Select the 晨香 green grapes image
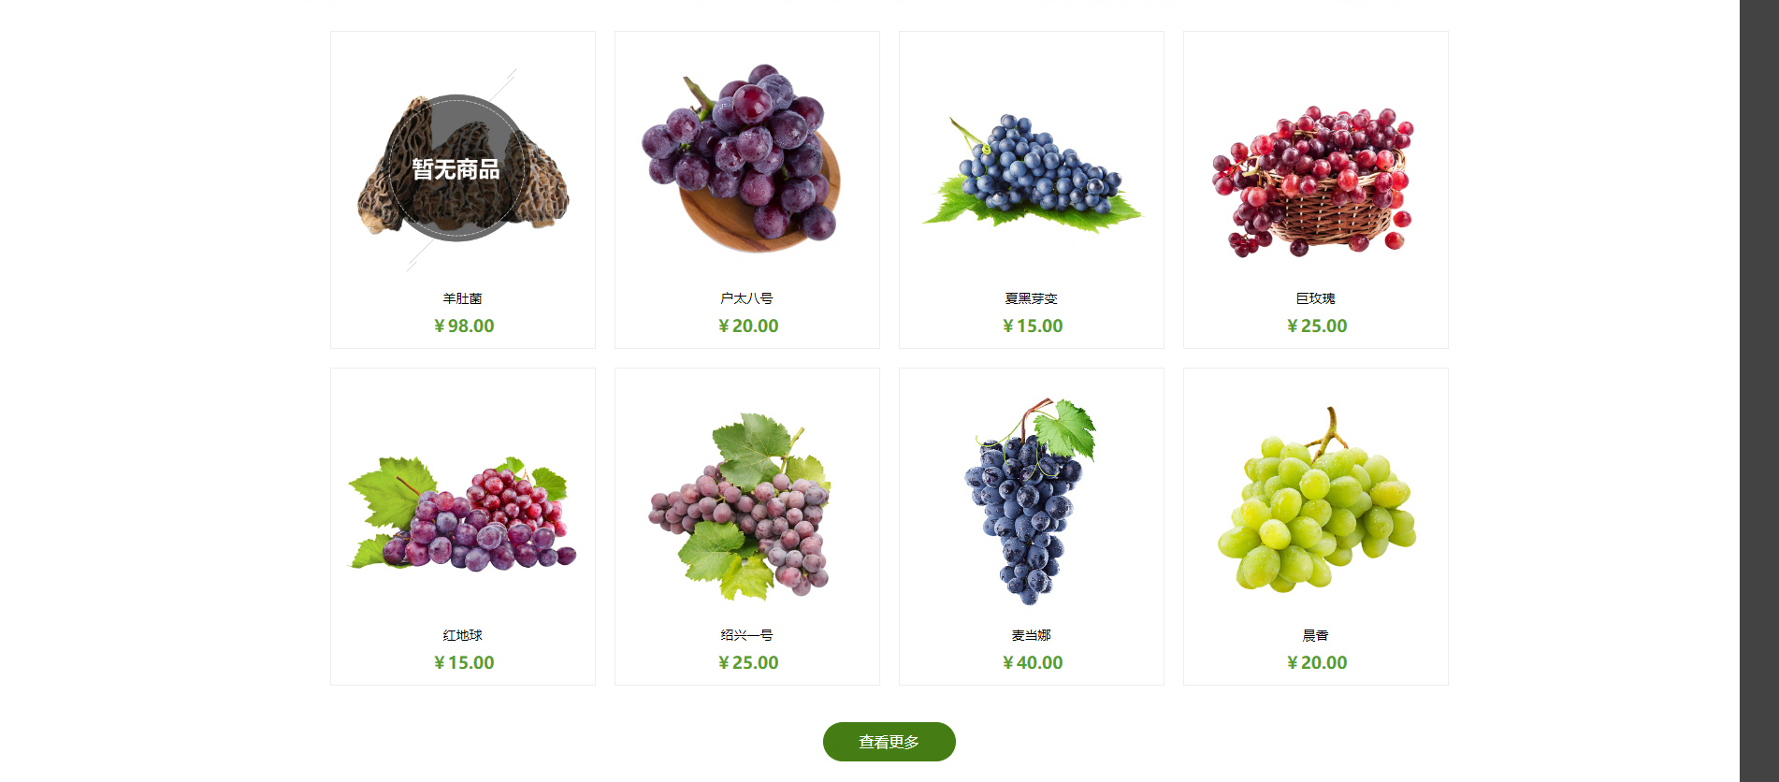Viewport: 1779px width, 782px height. 1316,503
